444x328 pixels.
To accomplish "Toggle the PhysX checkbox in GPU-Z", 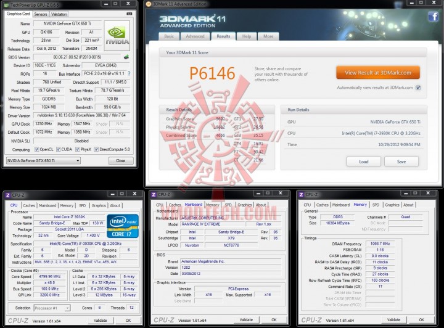I will [x=77, y=149].
